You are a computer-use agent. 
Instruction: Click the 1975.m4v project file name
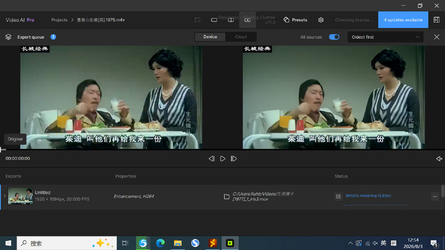click(x=101, y=20)
